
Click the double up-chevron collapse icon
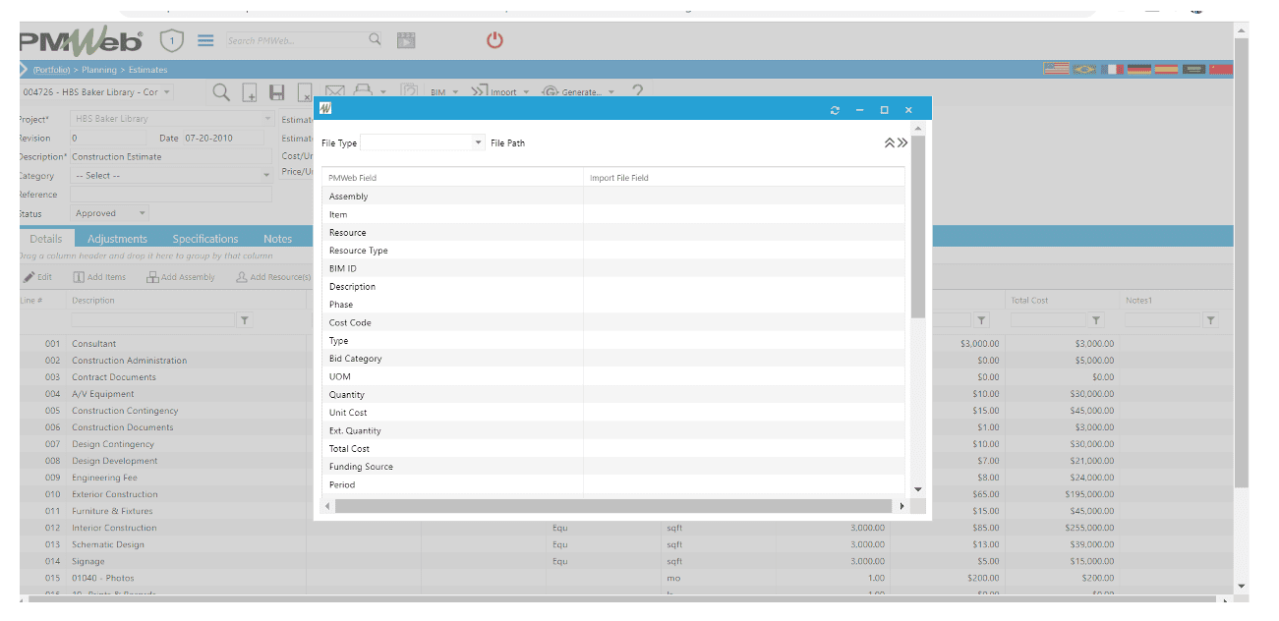pyautogui.click(x=890, y=142)
